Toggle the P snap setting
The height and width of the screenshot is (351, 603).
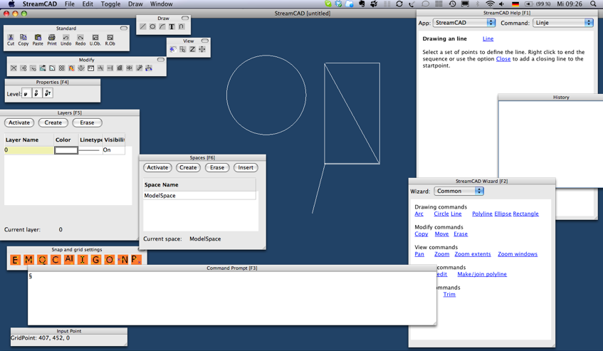coord(136,260)
